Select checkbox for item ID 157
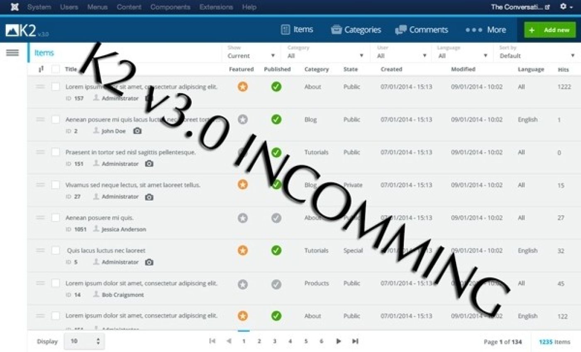This screenshot has height=352, width=581. 56,87
